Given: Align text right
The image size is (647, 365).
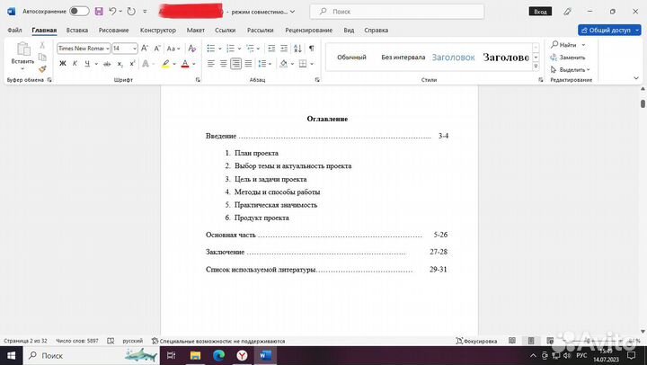Looking at the screenshot, I should pyautogui.click(x=235, y=64).
